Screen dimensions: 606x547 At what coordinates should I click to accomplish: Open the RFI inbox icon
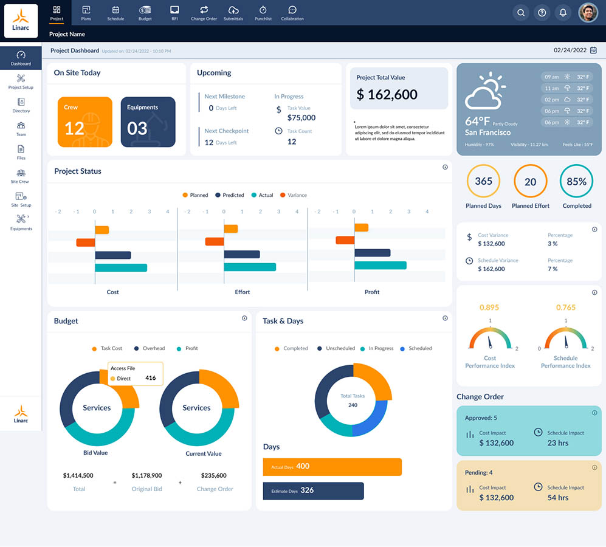click(174, 13)
